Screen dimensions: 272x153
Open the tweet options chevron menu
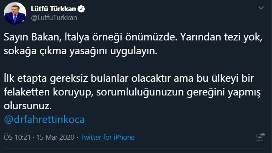[261, 8]
